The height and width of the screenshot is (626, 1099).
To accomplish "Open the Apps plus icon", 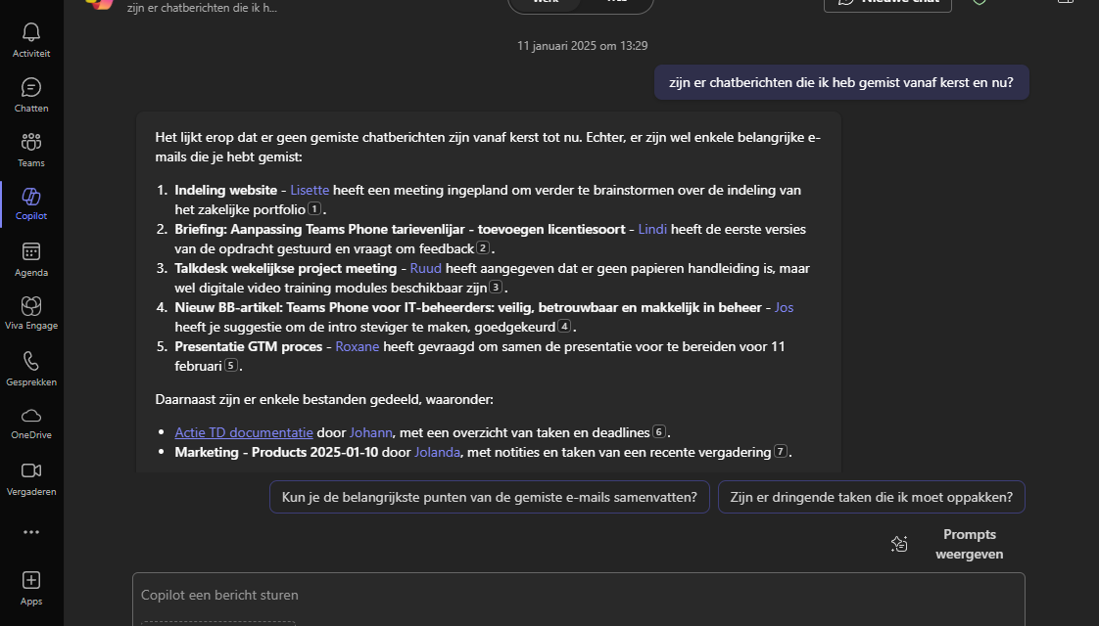I will pyautogui.click(x=31, y=581).
